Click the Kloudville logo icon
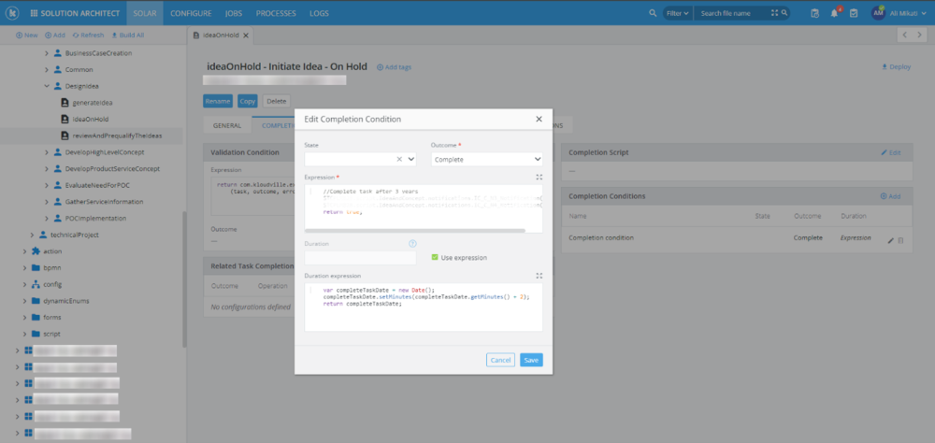 12,12
